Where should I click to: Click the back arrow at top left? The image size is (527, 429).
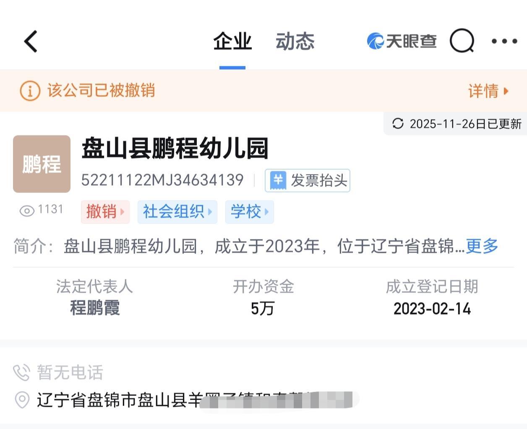coord(29,42)
